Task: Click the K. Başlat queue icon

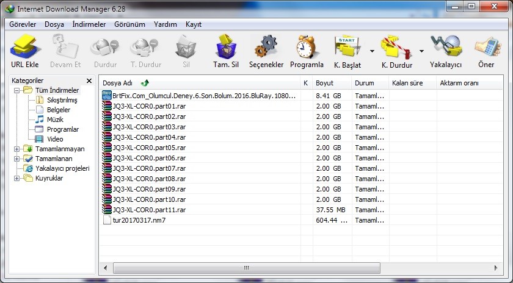Action: 347,48
